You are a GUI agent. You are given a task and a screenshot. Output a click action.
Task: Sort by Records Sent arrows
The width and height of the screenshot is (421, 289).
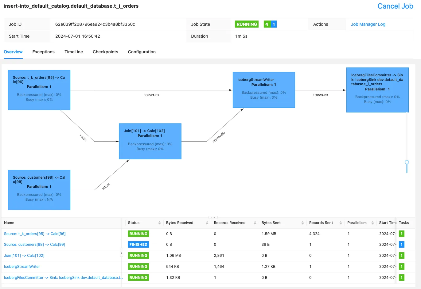341,223
